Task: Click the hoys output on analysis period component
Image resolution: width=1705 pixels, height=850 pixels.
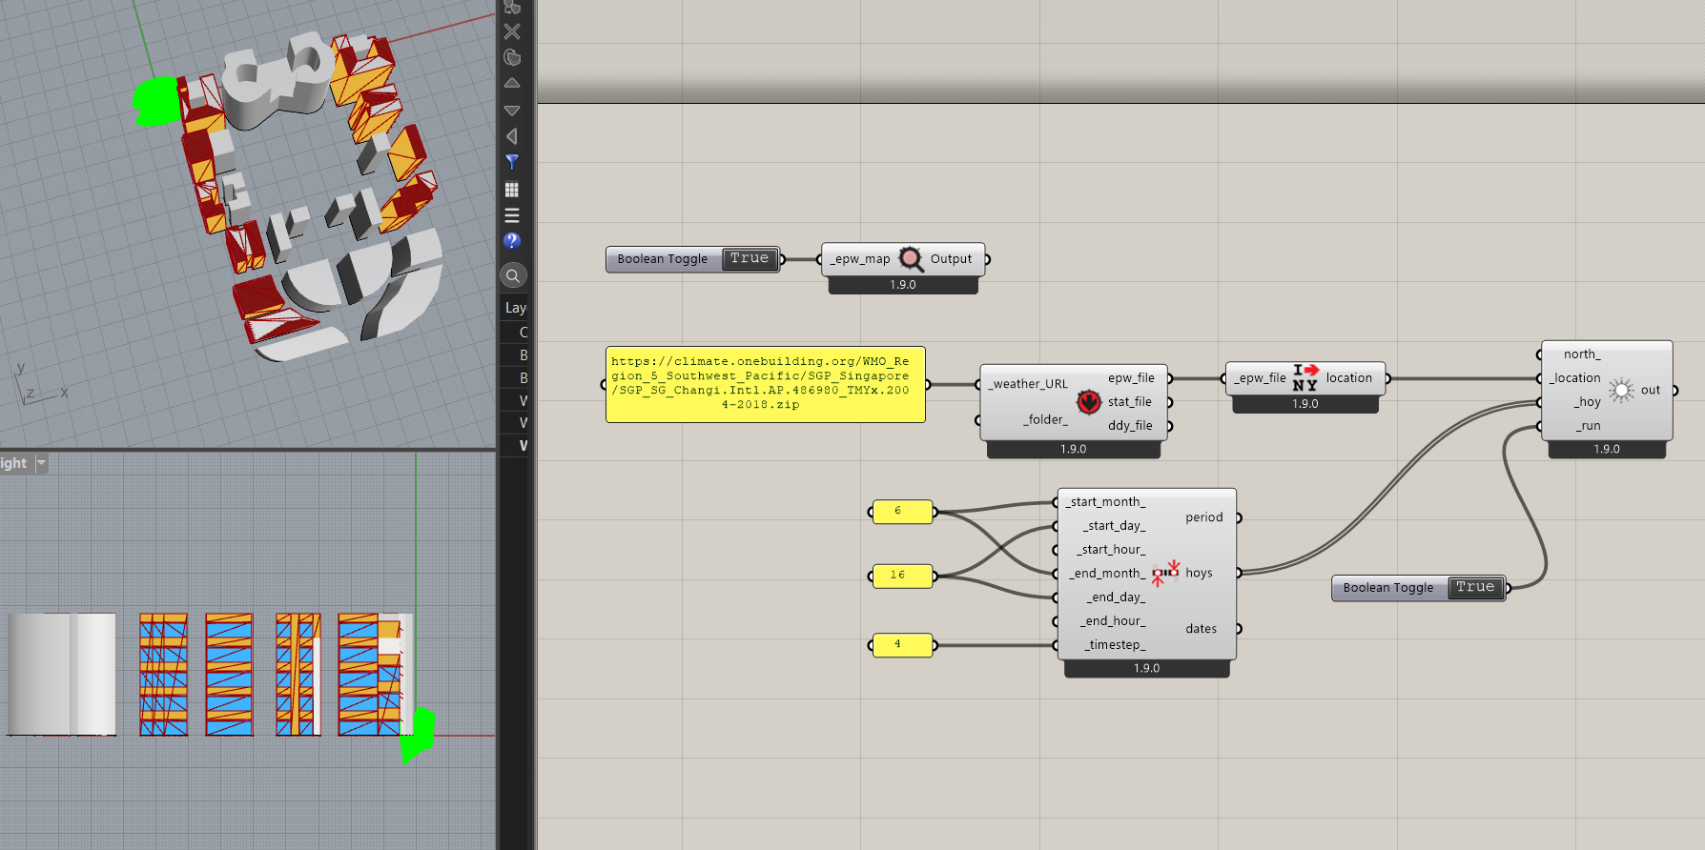Action: (1199, 573)
